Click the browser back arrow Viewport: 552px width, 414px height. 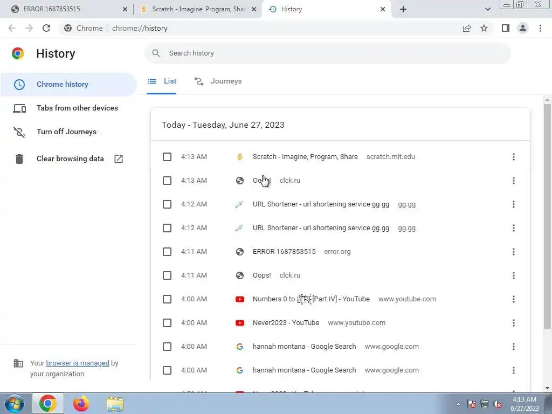[x=12, y=28]
